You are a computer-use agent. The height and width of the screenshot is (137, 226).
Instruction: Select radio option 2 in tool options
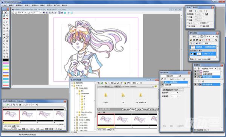click(x=201, y=11)
